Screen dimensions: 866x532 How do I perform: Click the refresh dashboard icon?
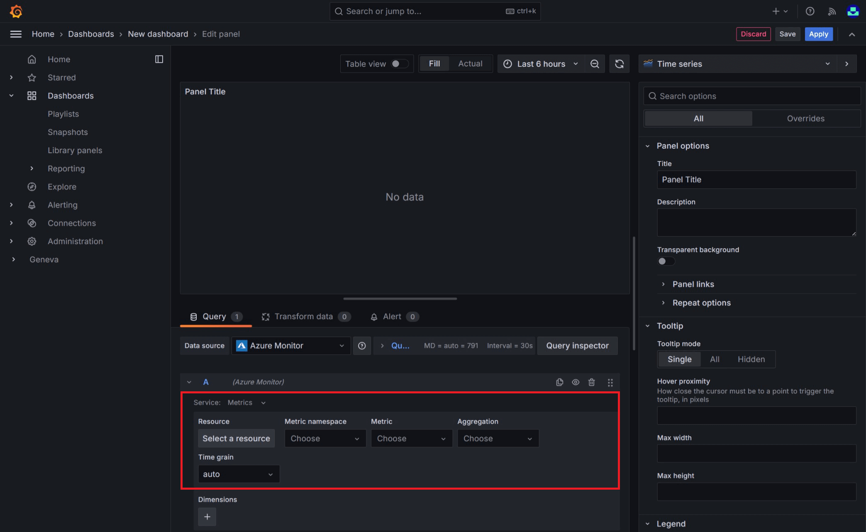pyautogui.click(x=619, y=64)
